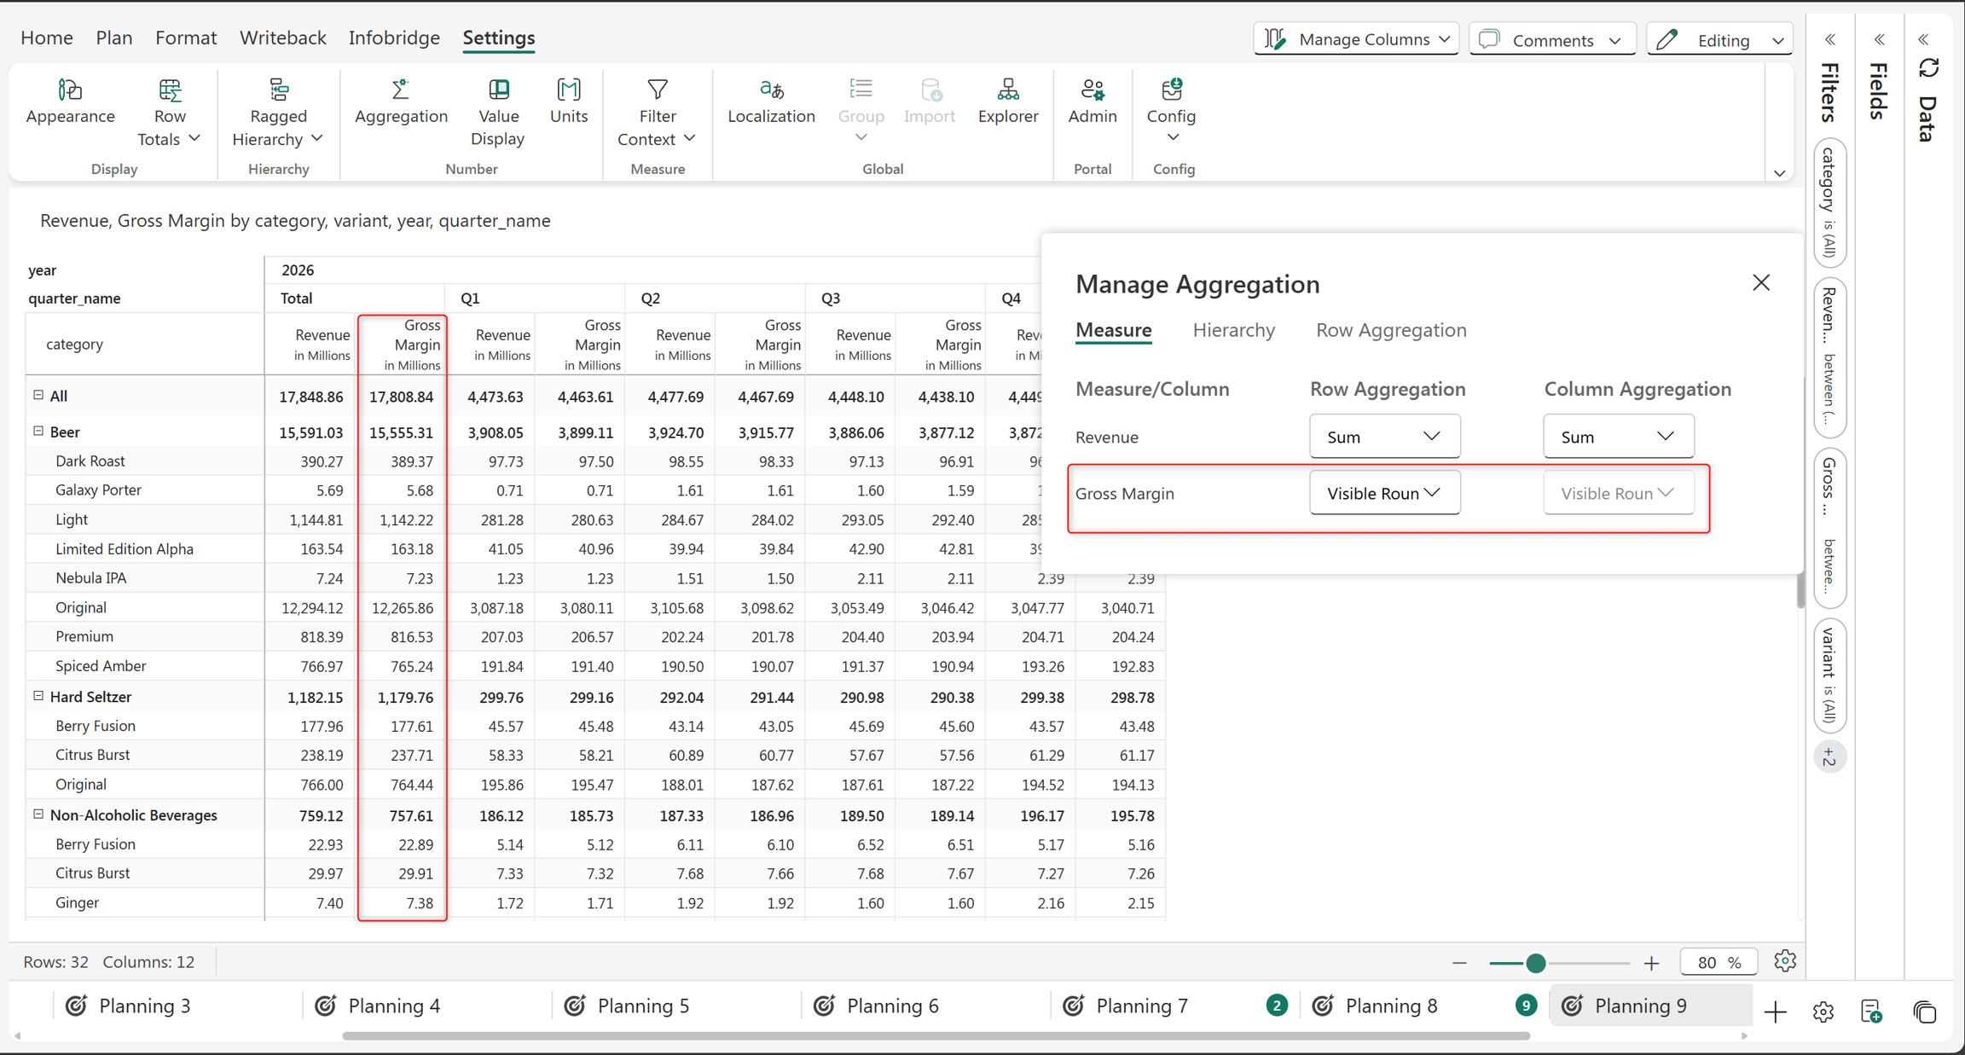The image size is (1965, 1055).
Task: Open Revenue Row Aggregation dropdown
Action: [1384, 437]
